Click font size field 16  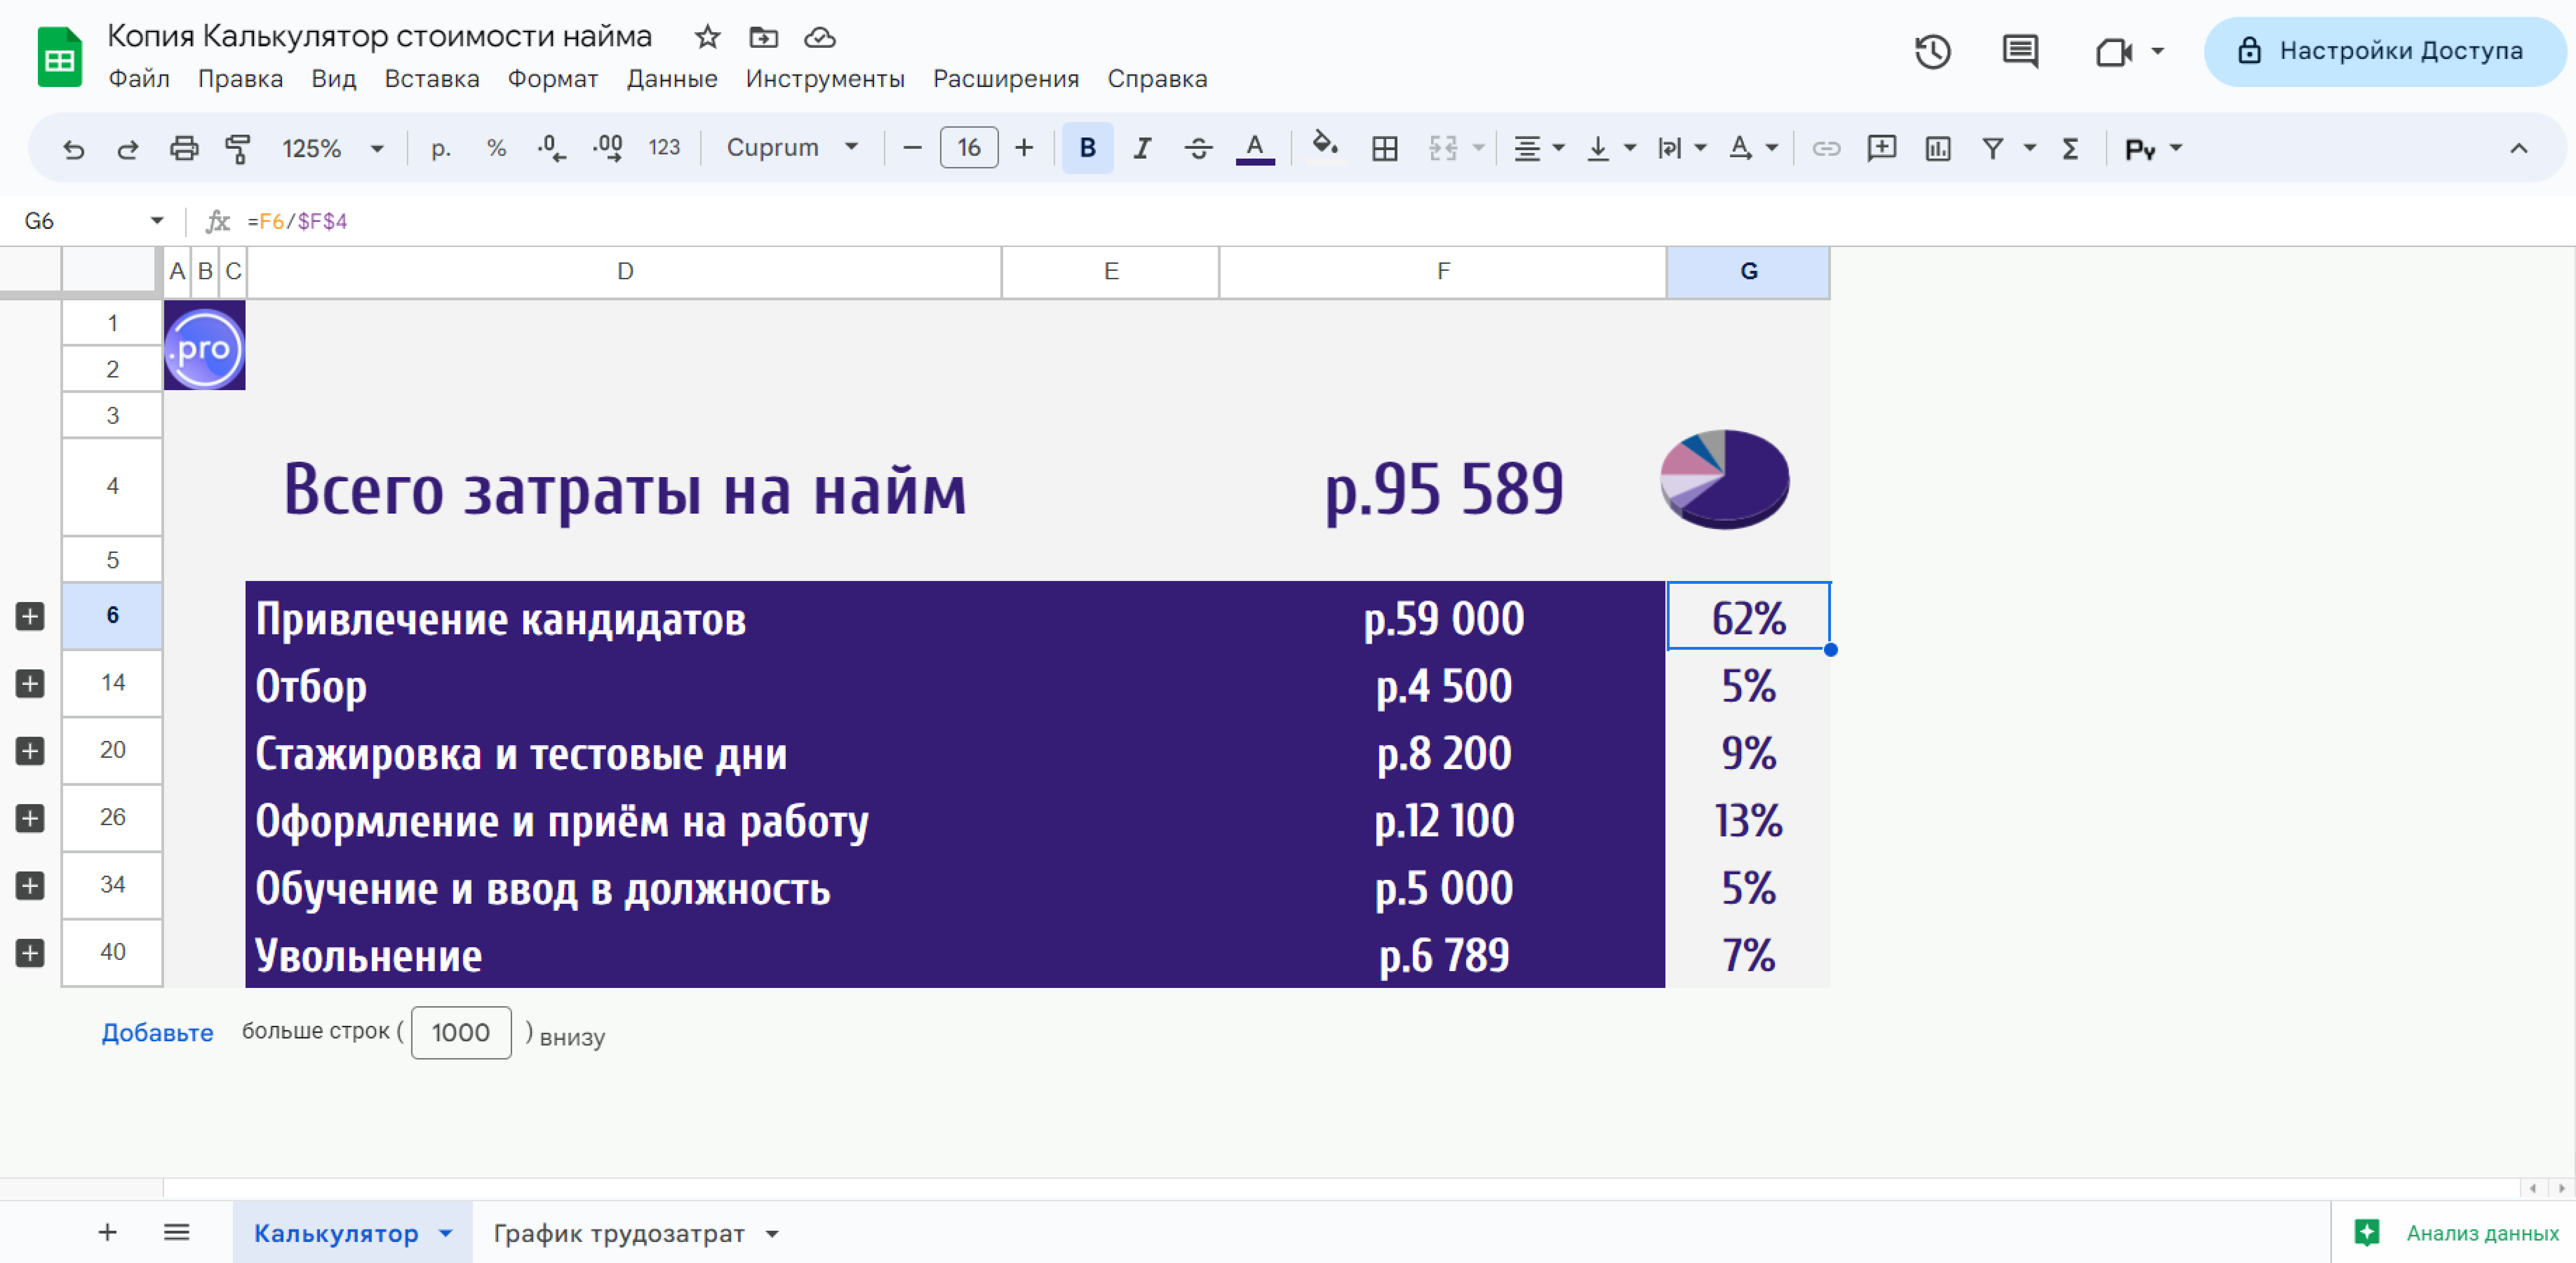tap(969, 148)
